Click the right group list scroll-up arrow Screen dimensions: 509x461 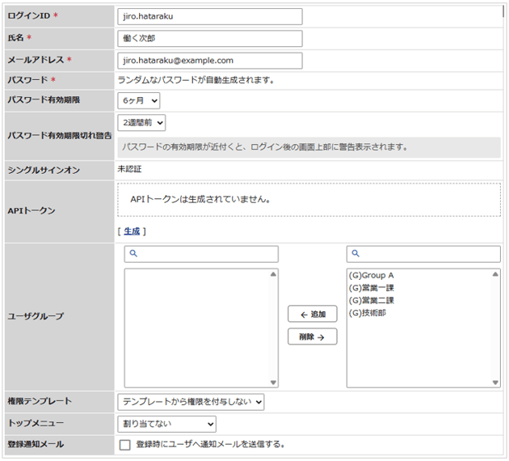(495, 274)
